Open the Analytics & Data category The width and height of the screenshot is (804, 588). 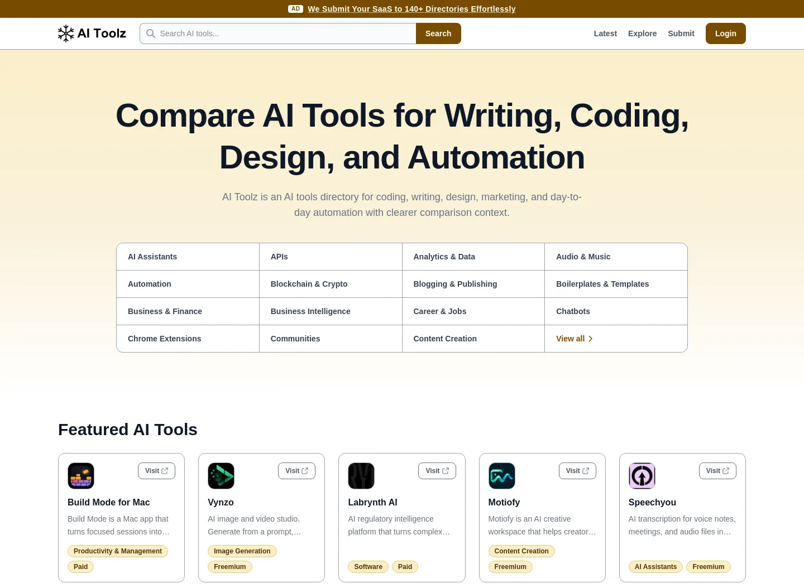pos(473,257)
